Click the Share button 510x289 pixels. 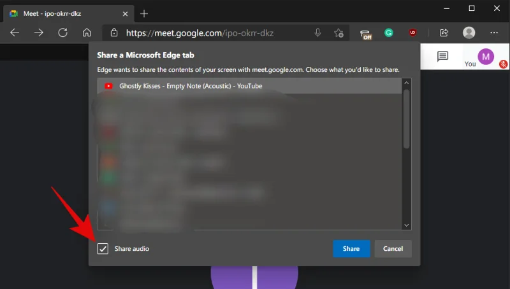tap(351, 249)
